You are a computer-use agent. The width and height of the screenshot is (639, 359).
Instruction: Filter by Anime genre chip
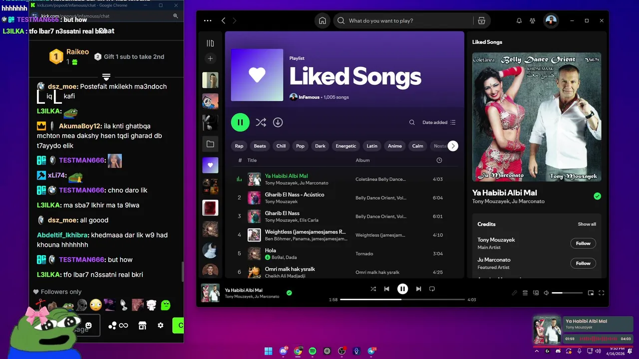point(395,146)
